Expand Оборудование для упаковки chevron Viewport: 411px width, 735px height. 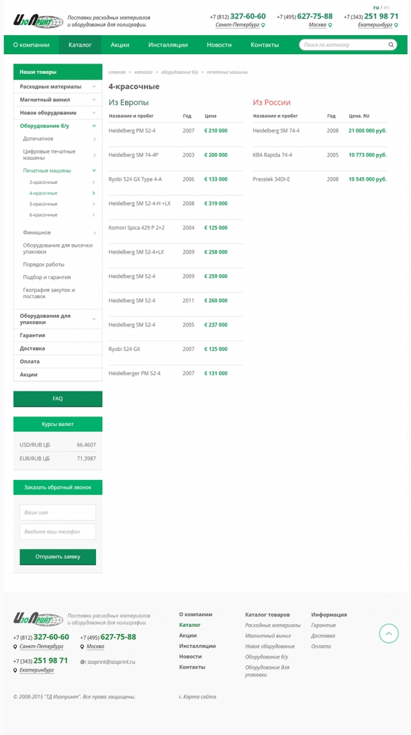94,318
